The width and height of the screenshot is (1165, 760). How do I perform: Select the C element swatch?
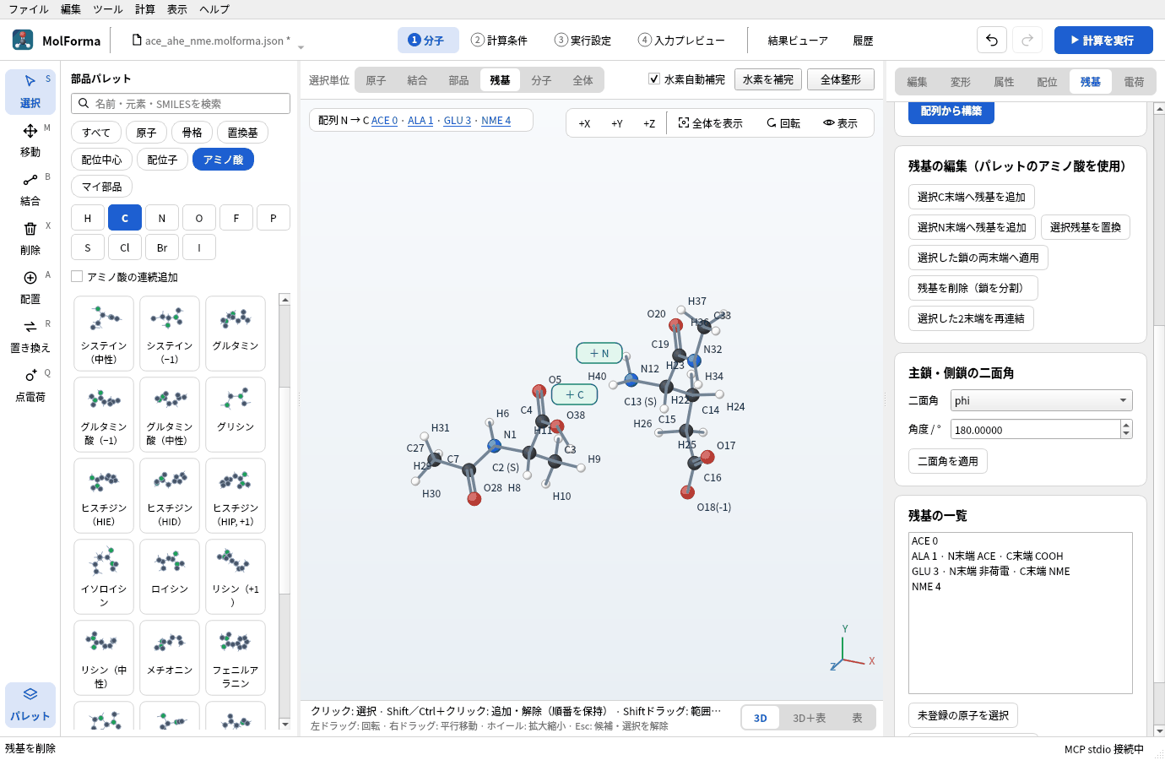[x=125, y=218]
